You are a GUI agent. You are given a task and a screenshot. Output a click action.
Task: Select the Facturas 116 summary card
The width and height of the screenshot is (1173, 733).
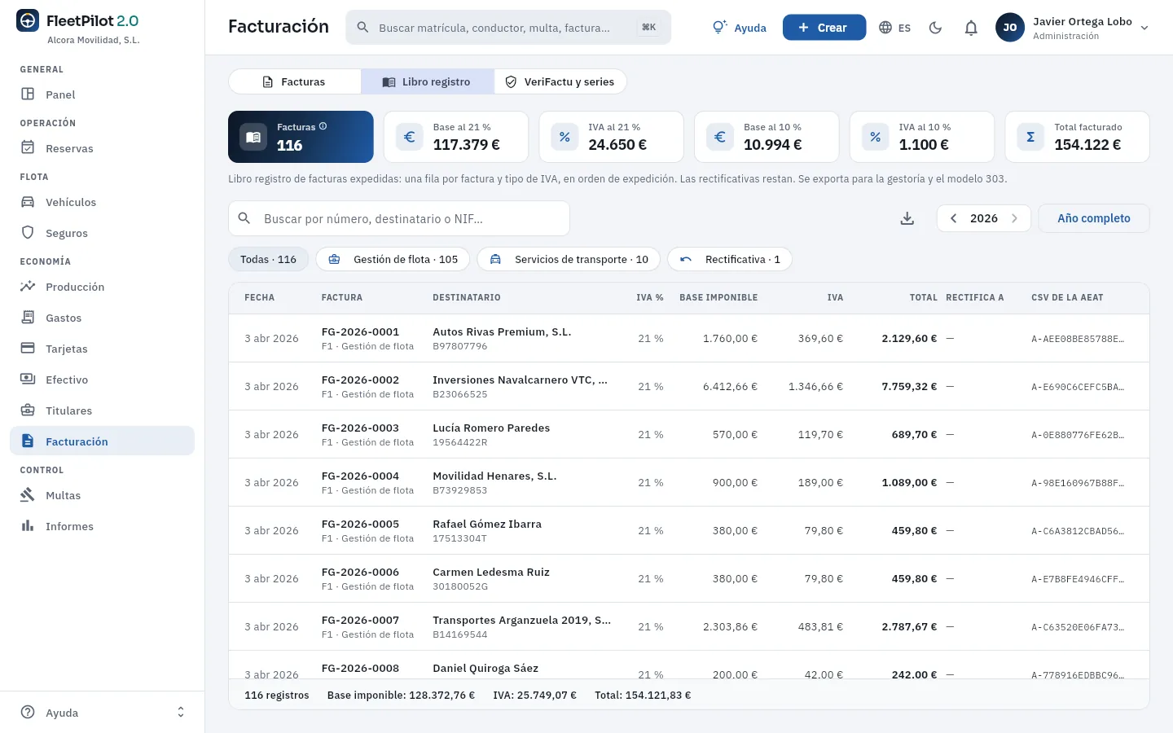(301, 137)
